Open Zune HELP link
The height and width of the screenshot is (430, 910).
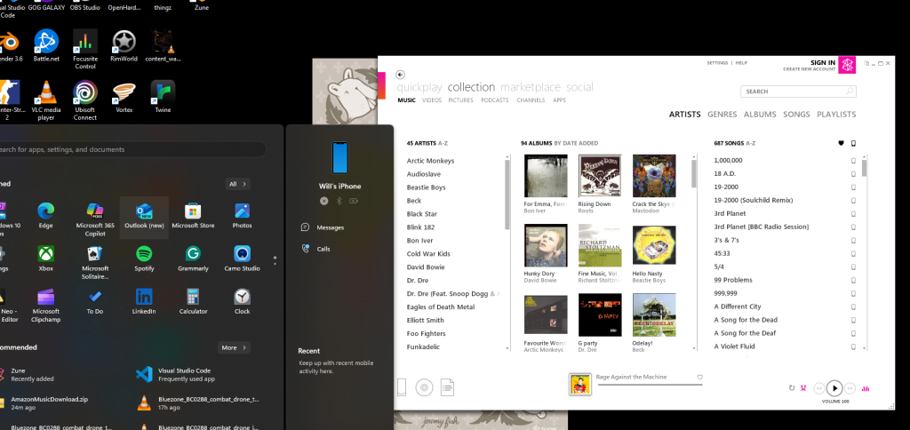click(x=741, y=63)
